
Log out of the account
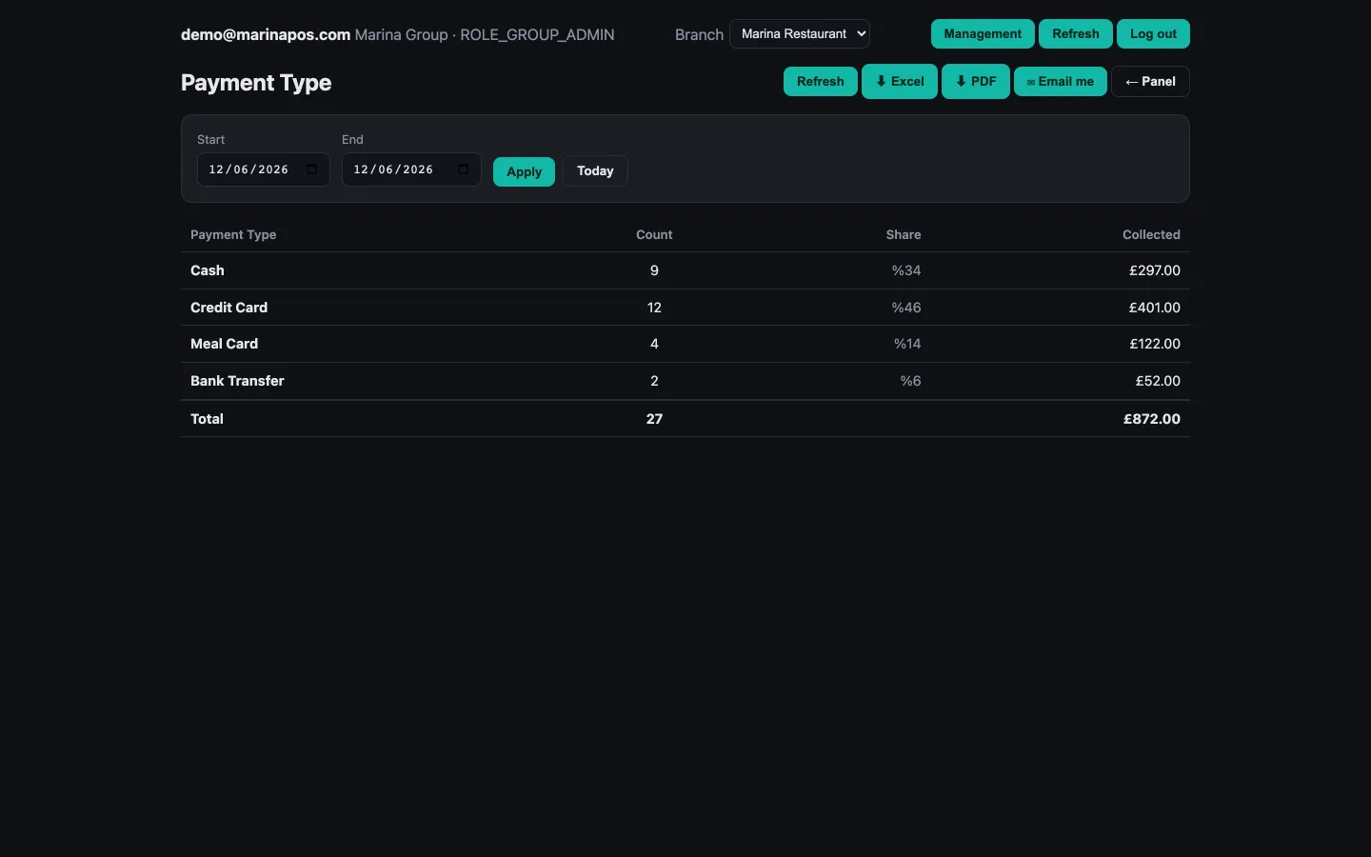tap(1153, 34)
